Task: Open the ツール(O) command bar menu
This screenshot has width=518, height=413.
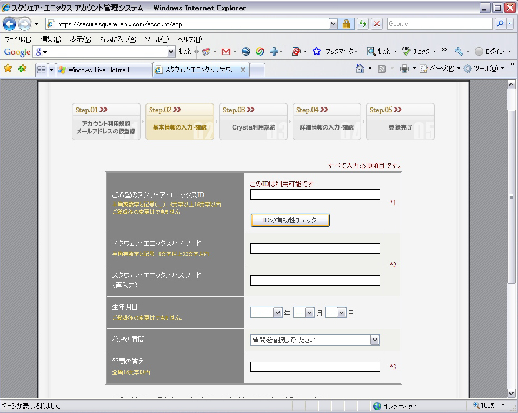Action: (483, 68)
